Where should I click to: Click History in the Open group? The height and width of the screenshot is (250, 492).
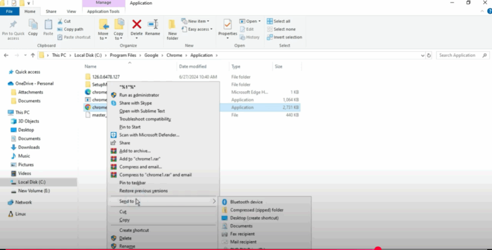[x=249, y=37]
